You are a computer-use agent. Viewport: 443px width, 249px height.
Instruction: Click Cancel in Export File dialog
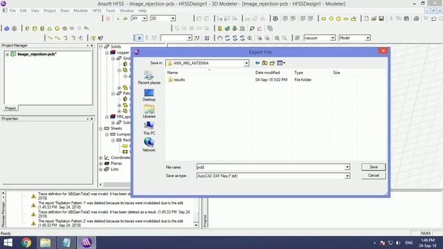[x=373, y=175]
